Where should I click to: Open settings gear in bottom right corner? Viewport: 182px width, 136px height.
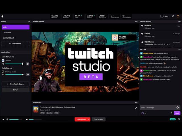179,119
